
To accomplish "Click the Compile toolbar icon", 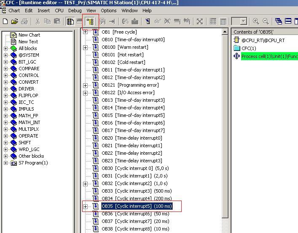I will pos(126,21).
